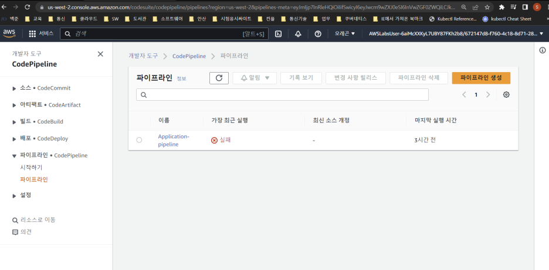Sort by 마지막 실행 시간 column
The width and height of the screenshot is (549, 270).
[435, 120]
